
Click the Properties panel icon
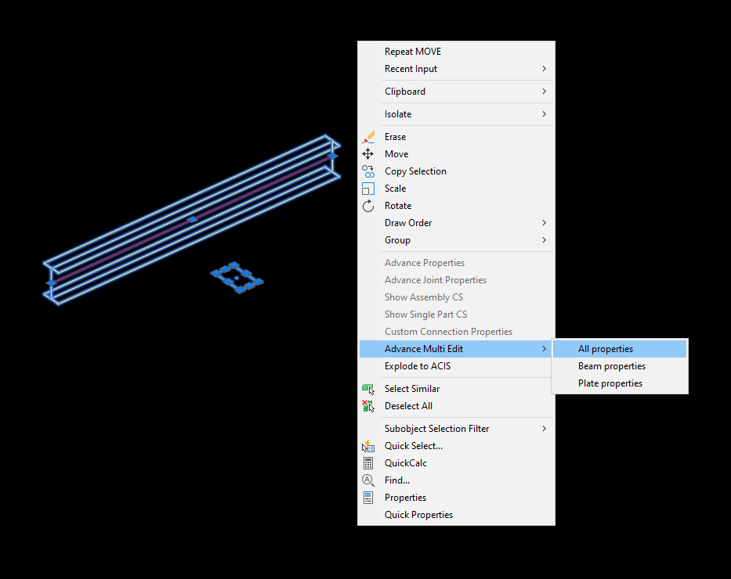tap(367, 498)
